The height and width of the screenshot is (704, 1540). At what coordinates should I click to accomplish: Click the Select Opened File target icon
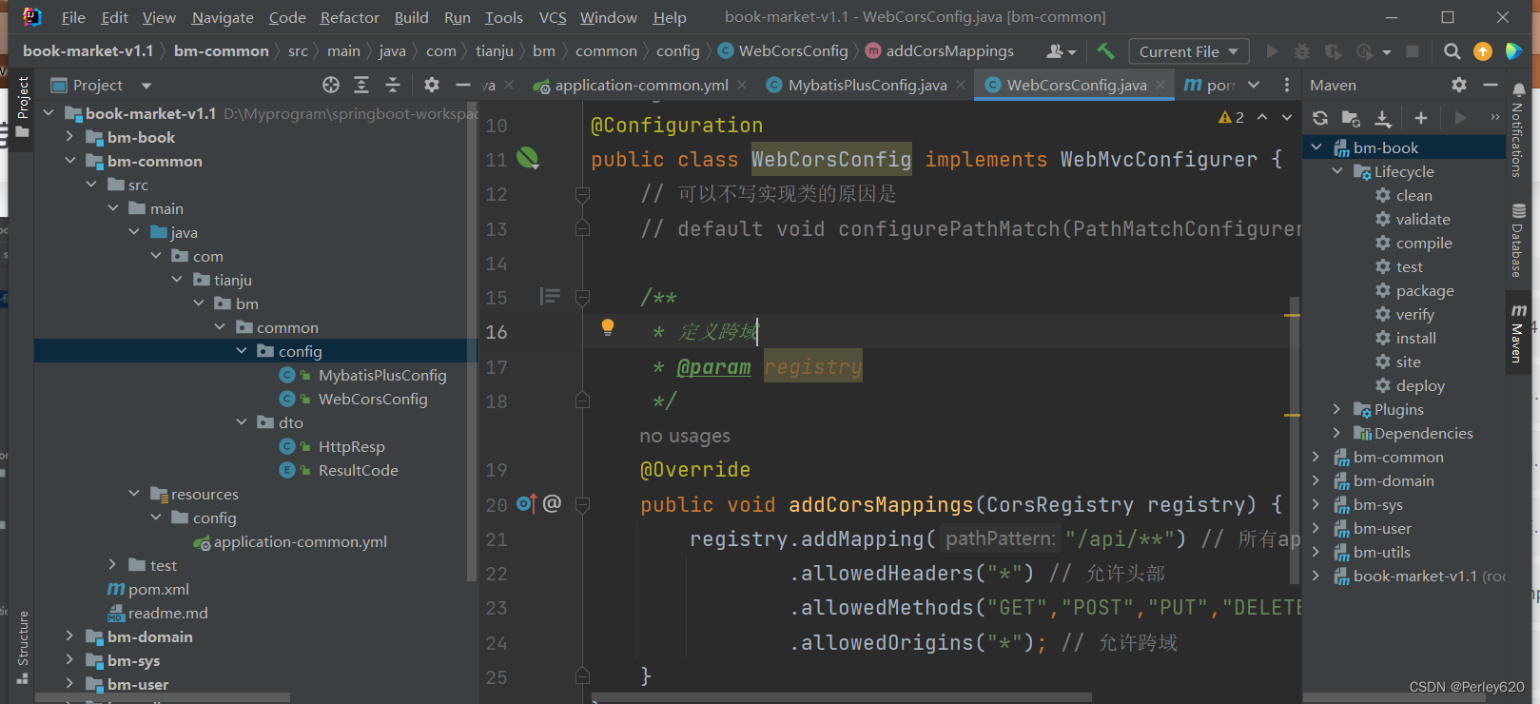(x=331, y=85)
